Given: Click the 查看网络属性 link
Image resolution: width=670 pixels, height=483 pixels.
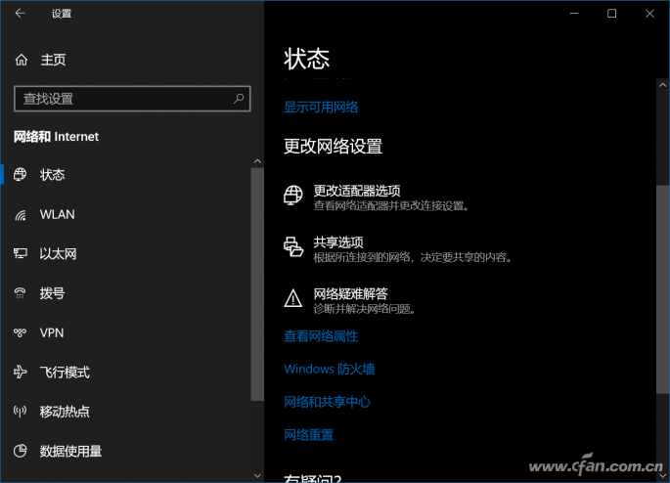Looking at the screenshot, I should pyautogui.click(x=321, y=336).
